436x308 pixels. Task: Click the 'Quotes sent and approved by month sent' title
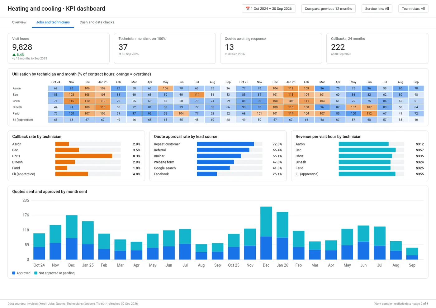50,192
